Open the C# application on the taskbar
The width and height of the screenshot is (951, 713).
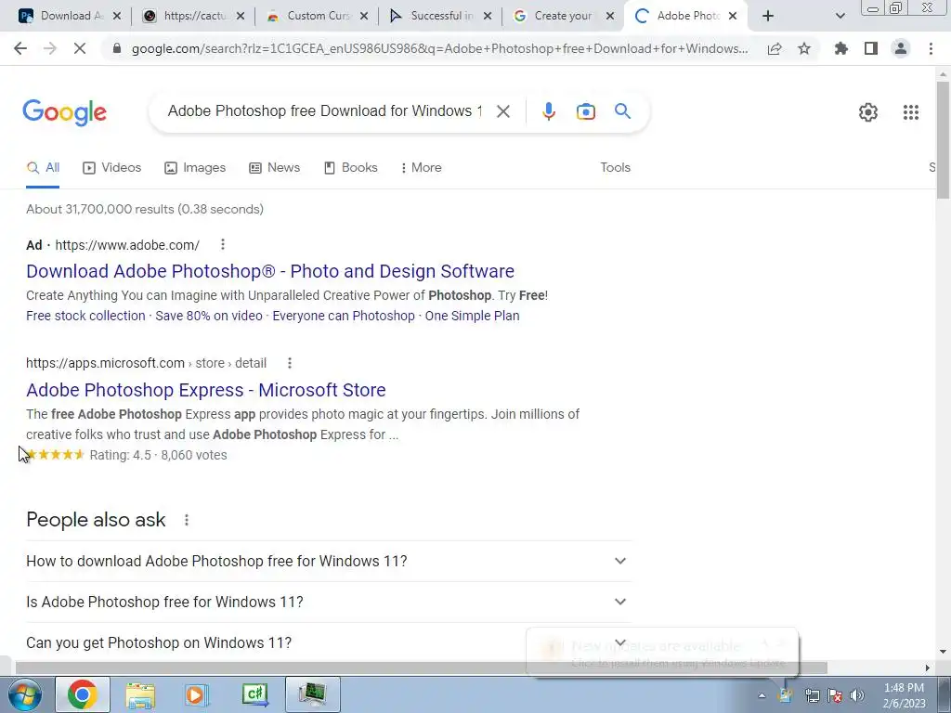(x=254, y=694)
